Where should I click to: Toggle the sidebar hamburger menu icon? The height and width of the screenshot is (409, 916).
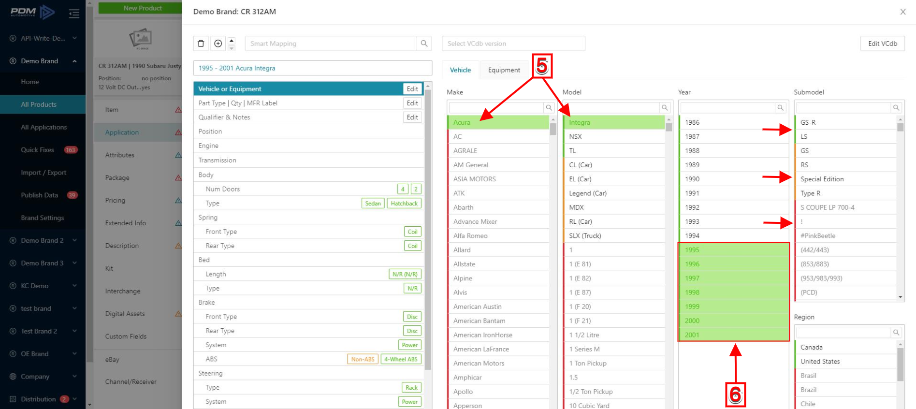74,13
